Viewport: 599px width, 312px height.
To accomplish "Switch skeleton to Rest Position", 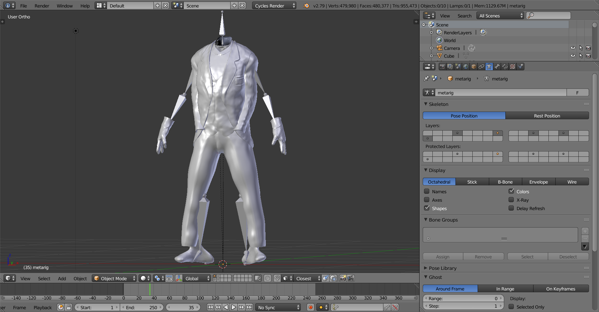I will [547, 116].
